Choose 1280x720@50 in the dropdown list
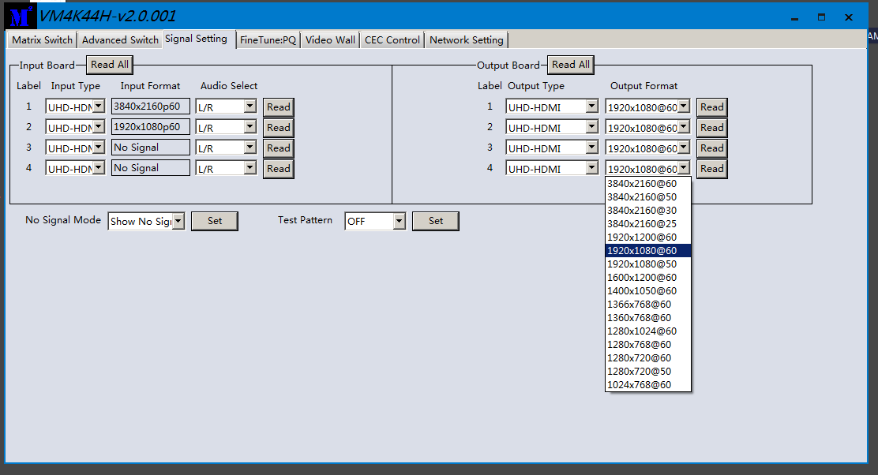Viewport: 878px width, 475px height. point(639,372)
